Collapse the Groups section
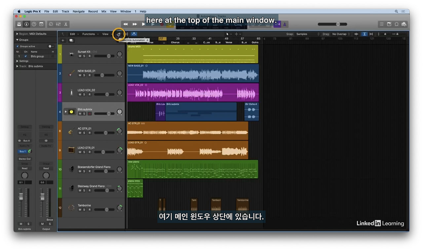Screen dimensions: 423x250 [x=17, y=40]
